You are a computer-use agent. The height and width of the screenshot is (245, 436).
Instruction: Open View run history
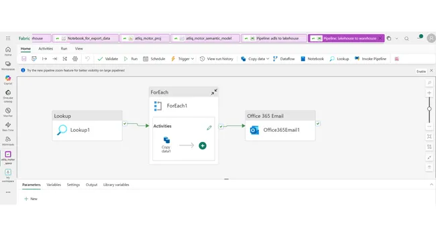(x=217, y=59)
